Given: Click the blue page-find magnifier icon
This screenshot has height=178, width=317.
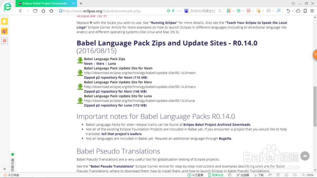Looking at the screenshot, I should (x=278, y=11).
